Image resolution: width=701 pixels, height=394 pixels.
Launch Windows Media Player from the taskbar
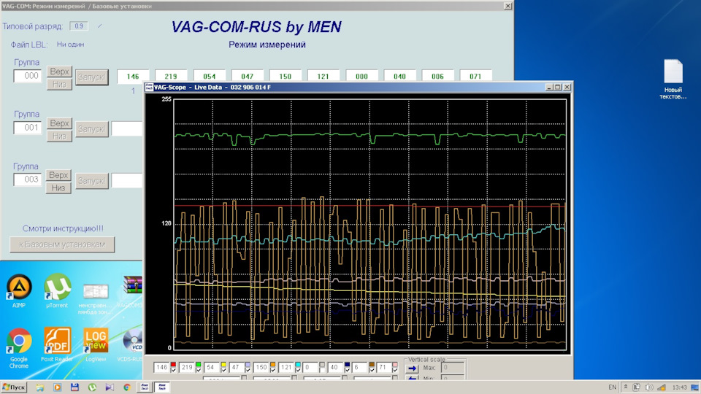pyautogui.click(x=57, y=387)
